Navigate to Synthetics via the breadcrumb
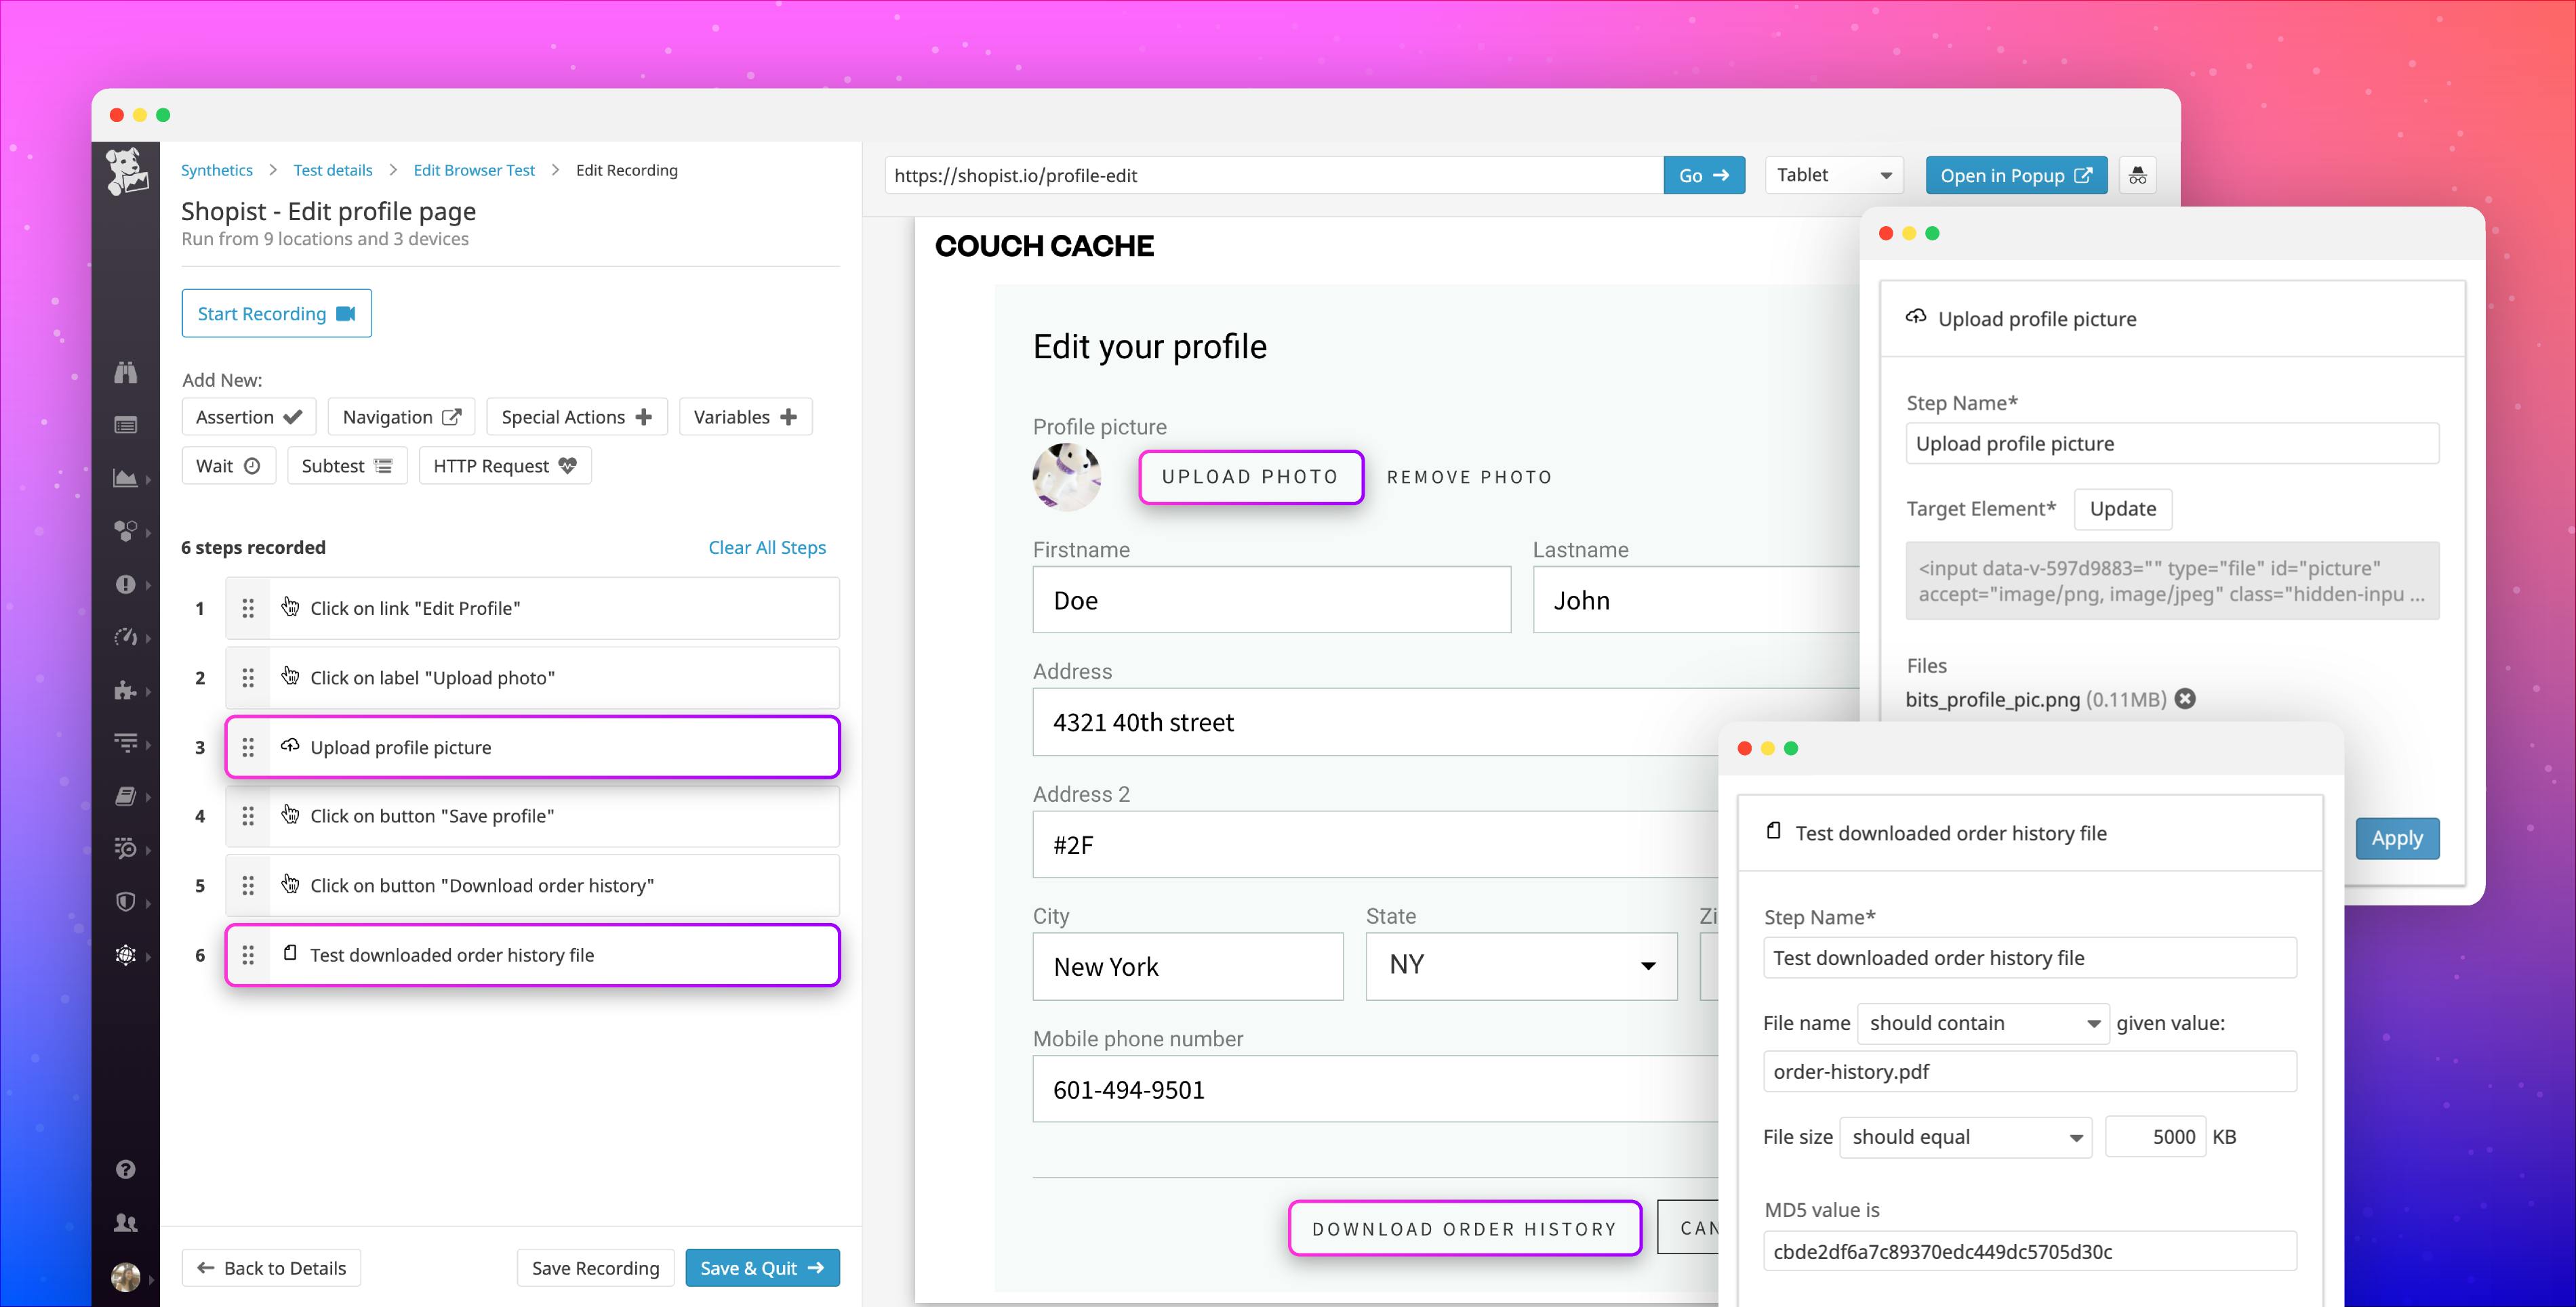Screen dimensions: 2576x1307 tap(217, 170)
